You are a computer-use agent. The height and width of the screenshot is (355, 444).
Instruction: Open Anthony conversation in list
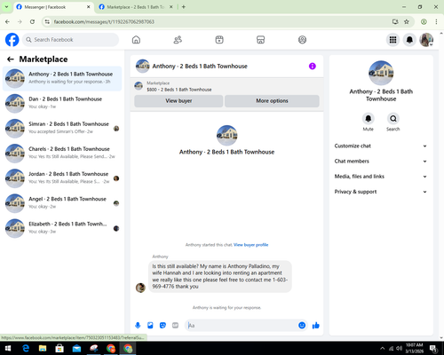click(x=62, y=78)
